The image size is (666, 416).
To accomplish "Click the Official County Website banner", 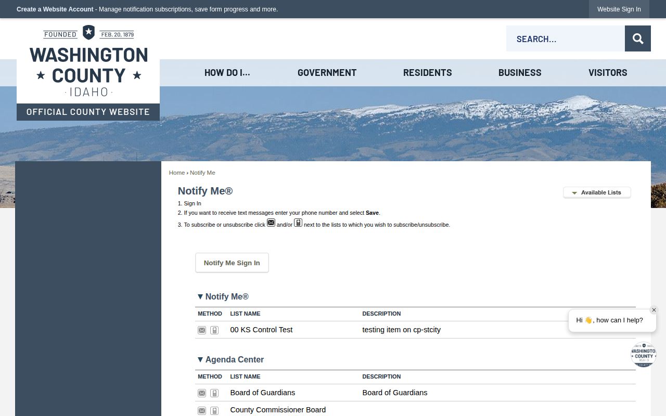I will (x=88, y=112).
